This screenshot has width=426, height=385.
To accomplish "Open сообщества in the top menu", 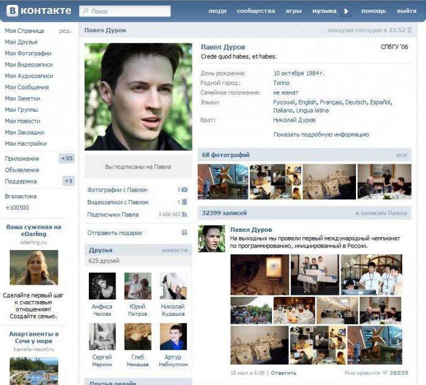I will click(256, 11).
